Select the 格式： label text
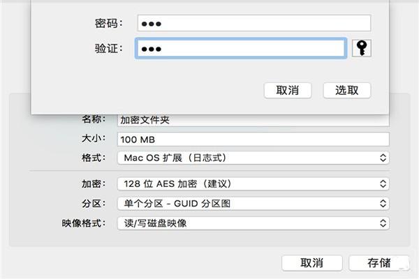 click(x=94, y=158)
